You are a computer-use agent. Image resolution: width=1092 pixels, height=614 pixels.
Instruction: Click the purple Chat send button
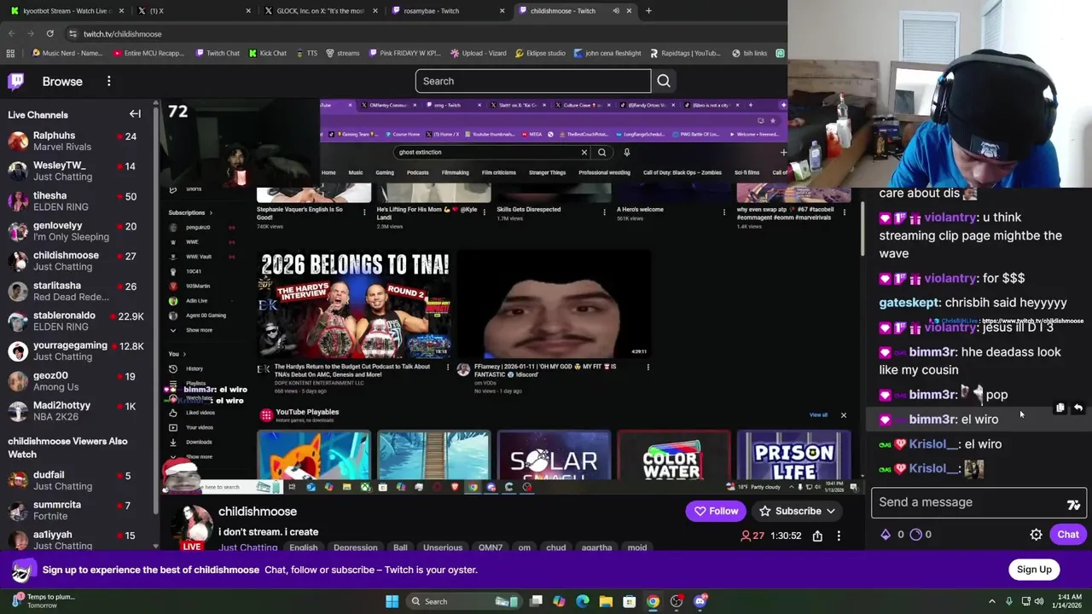coord(1068,535)
